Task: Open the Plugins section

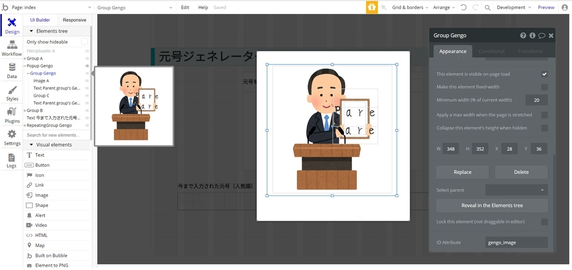Action: (12, 116)
